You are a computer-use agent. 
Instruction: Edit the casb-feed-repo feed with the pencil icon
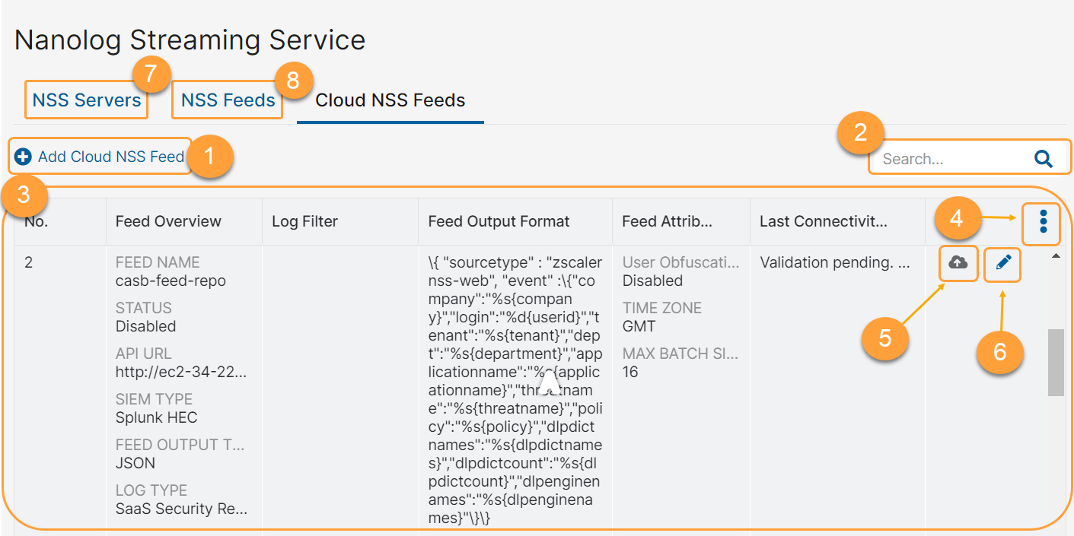pos(1002,264)
